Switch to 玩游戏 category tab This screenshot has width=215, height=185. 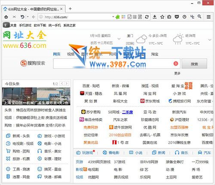86,153
